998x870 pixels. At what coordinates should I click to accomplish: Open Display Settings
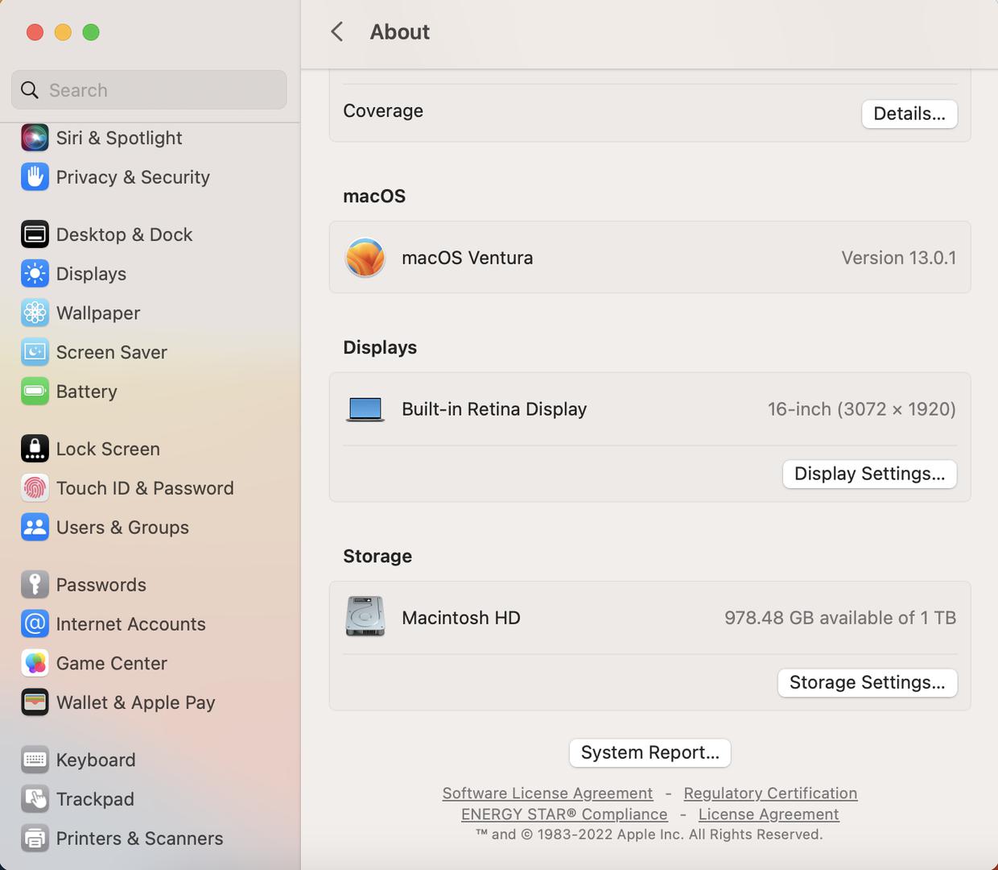(x=869, y=474)
